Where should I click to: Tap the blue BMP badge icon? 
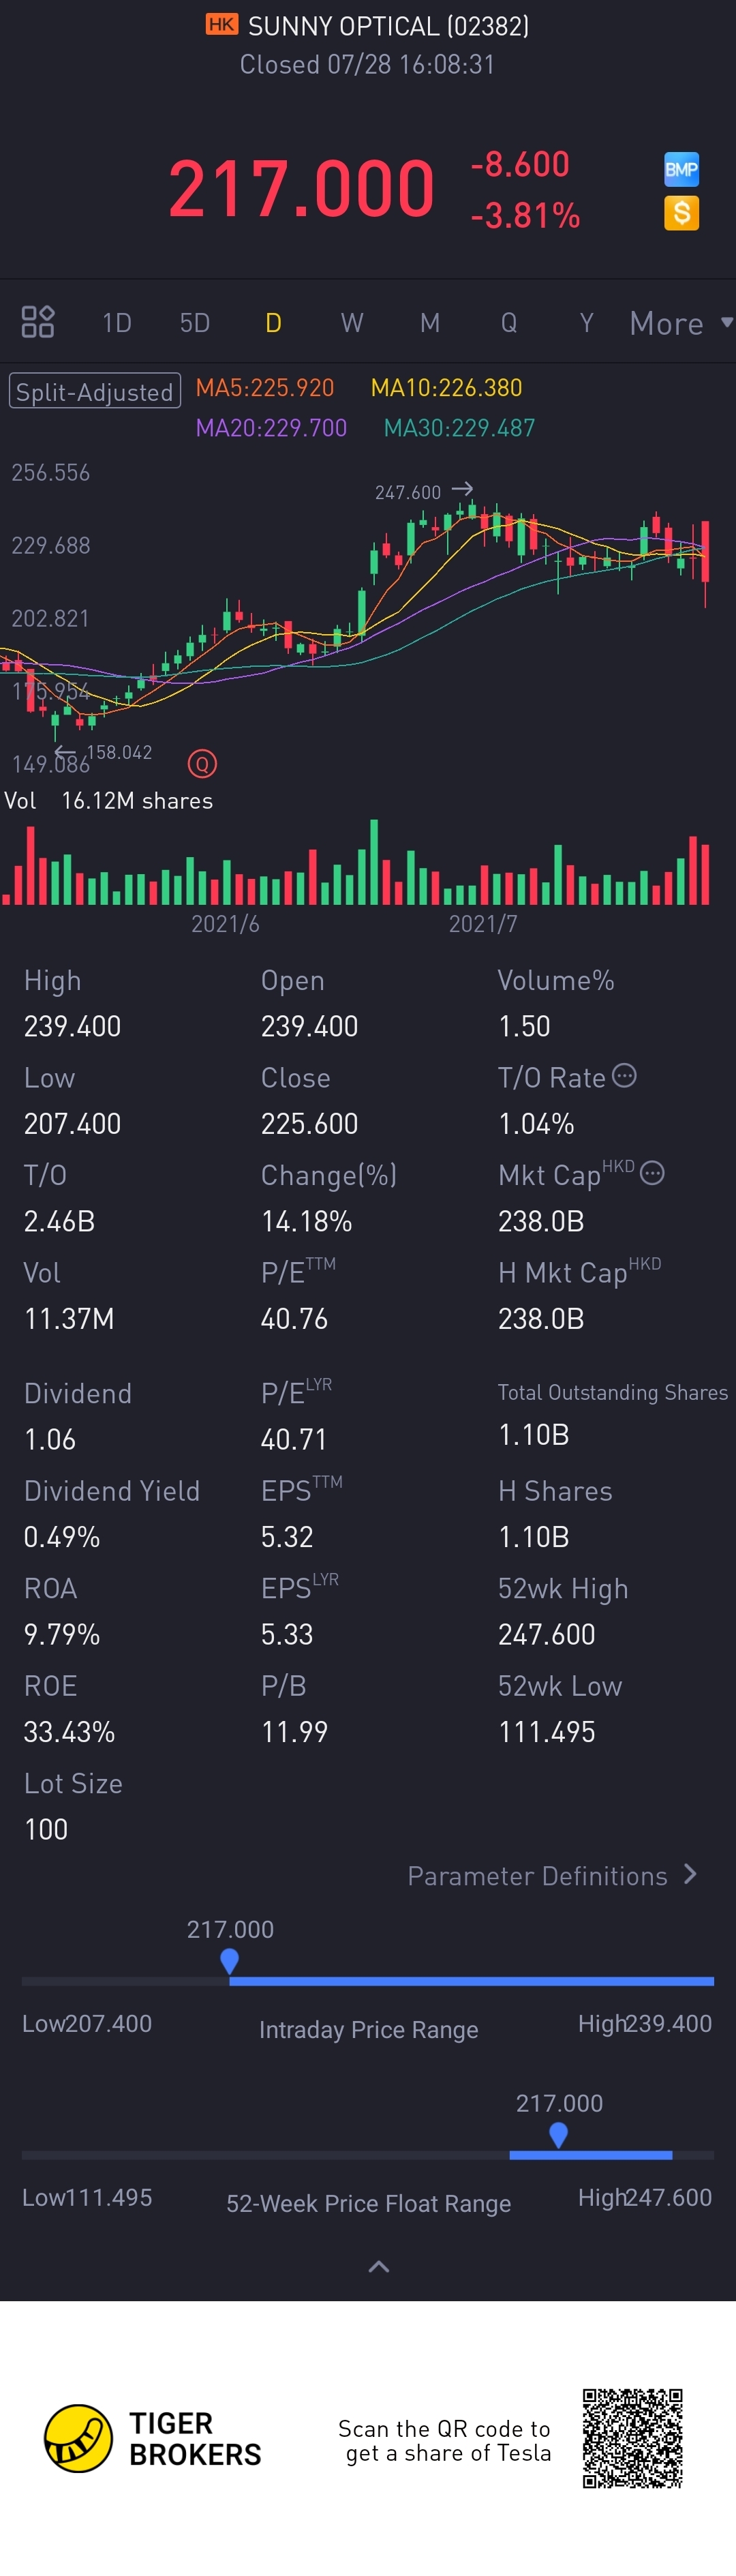coord(681,169)
